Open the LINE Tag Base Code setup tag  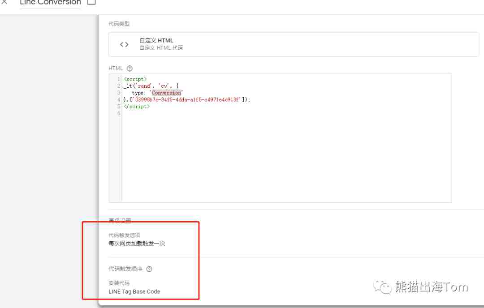pyautogui.click(x=134, y=291)
